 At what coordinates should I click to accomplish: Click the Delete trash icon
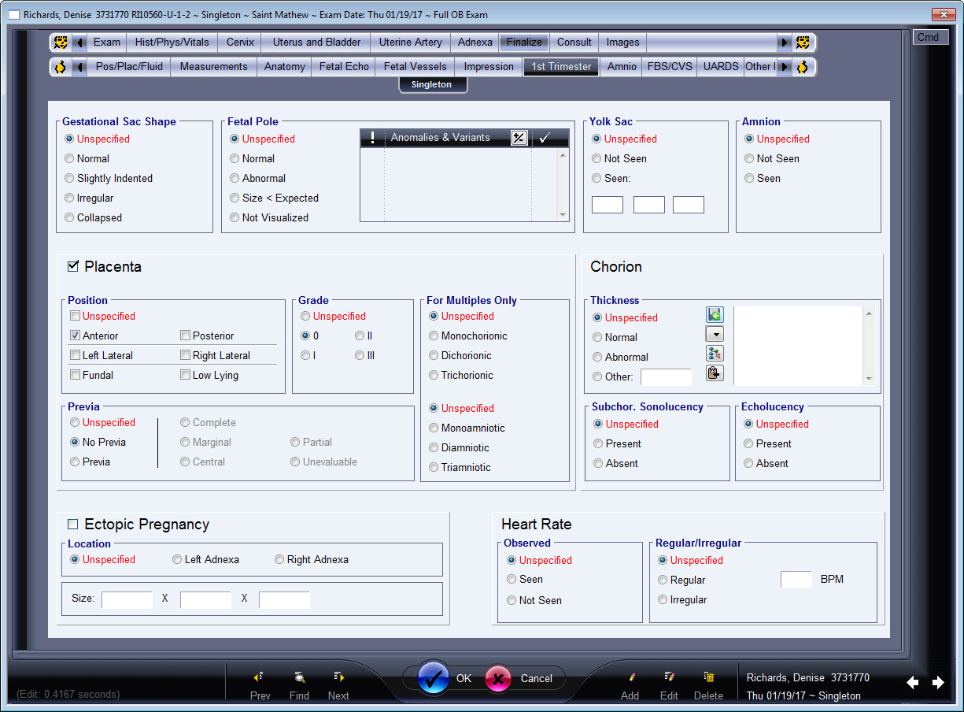[709, 677]
